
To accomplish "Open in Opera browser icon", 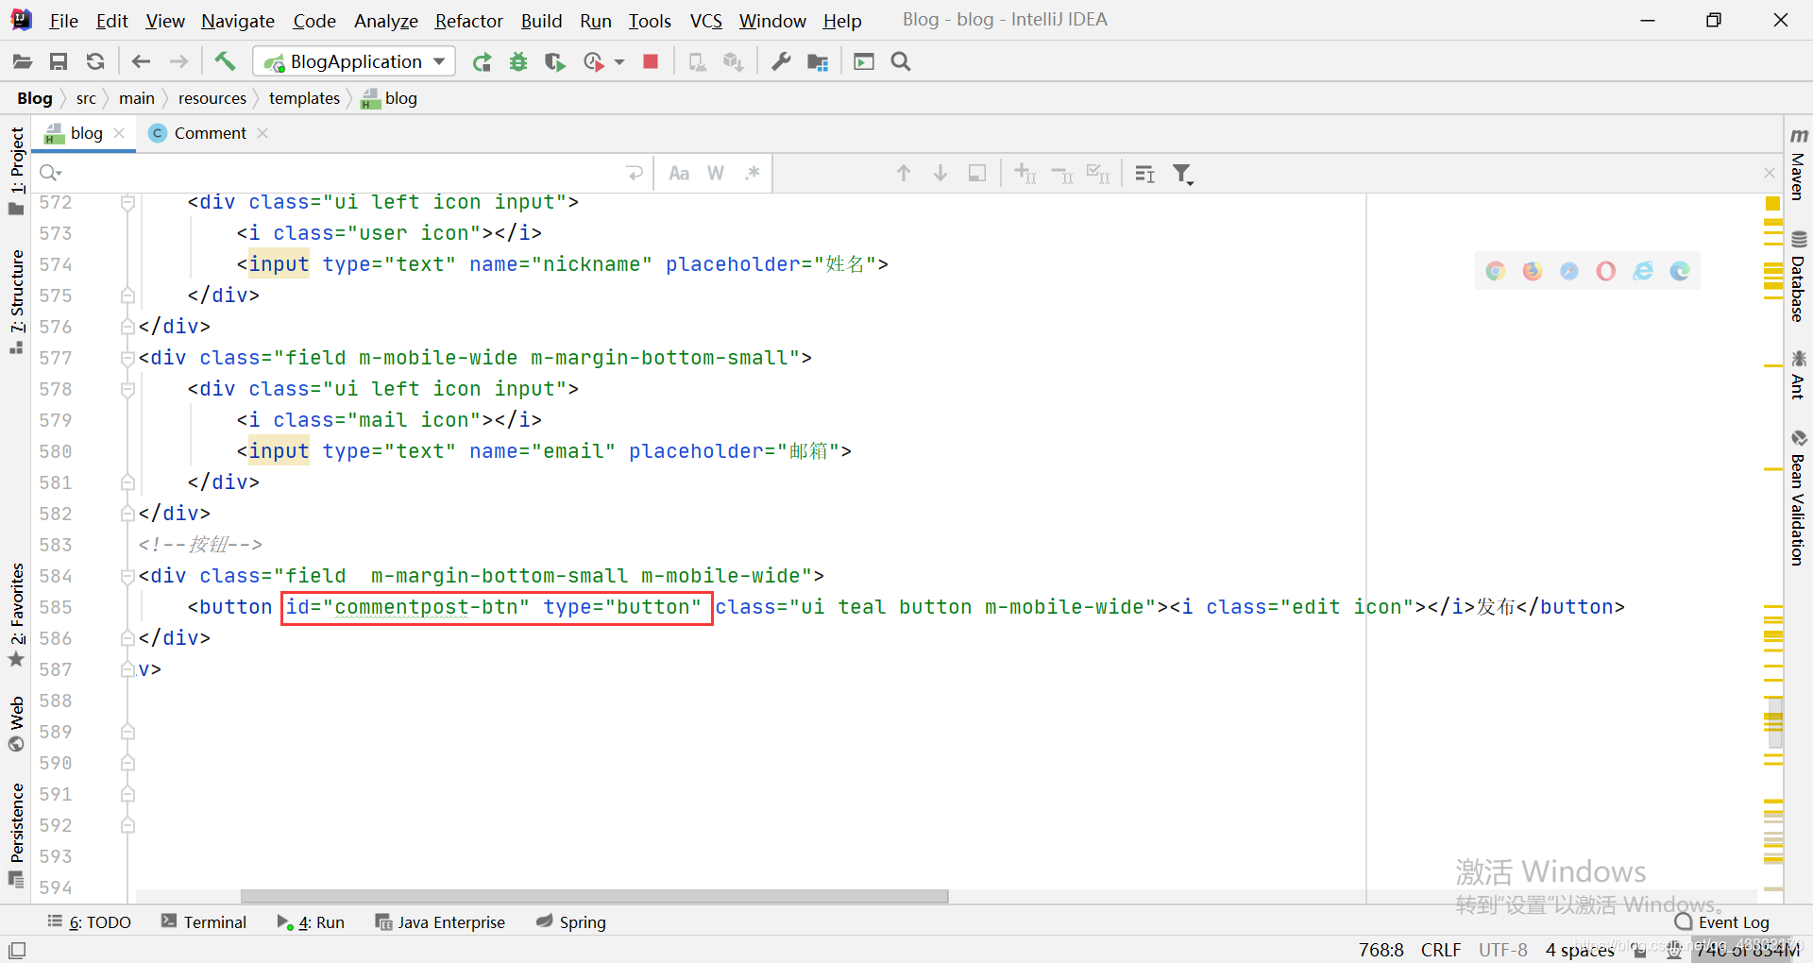I will point(1606,272).
